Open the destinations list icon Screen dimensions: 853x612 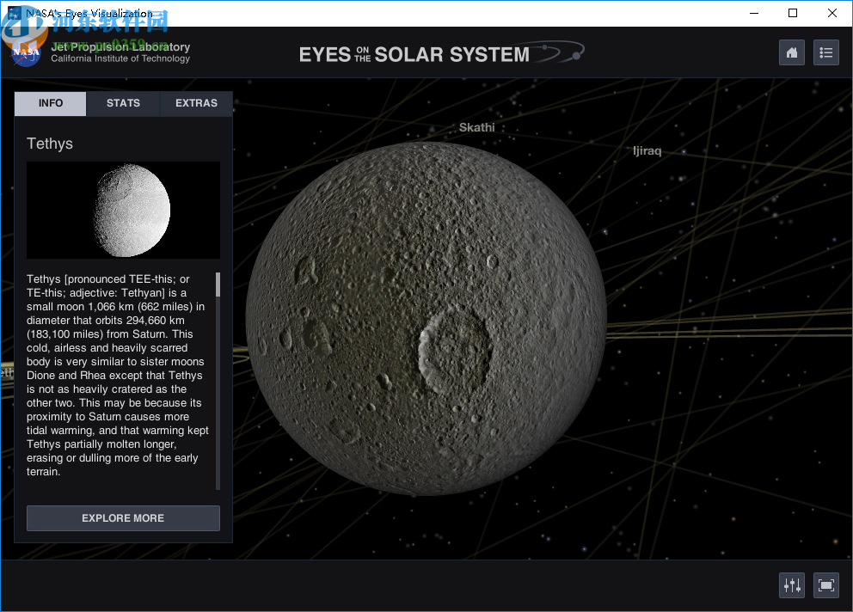[x=825, y=52]
